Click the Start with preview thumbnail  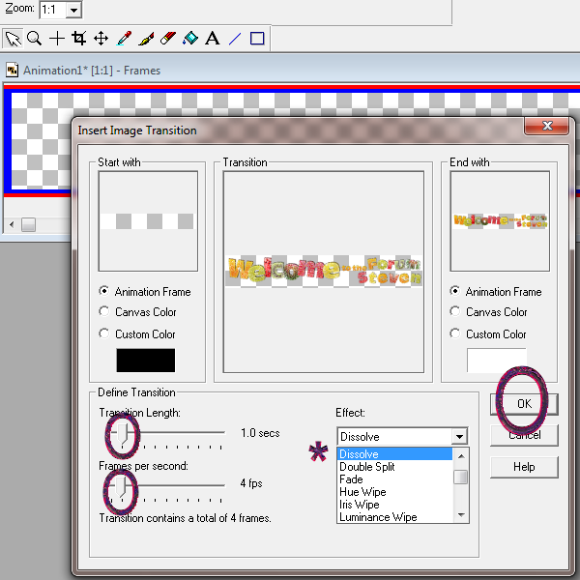tap(148, 220)
